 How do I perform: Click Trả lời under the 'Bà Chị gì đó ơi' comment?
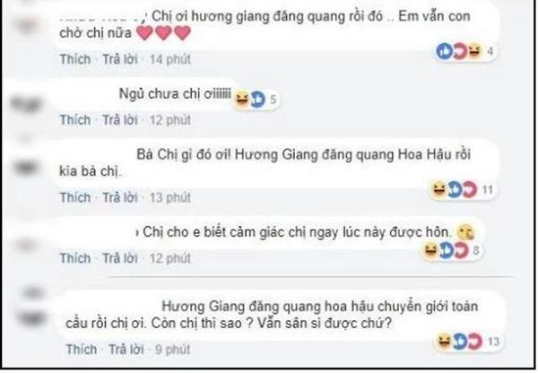(x=120, y=197)
